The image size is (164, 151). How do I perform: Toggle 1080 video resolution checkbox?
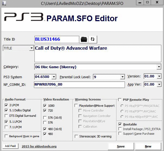click(45, 106)
